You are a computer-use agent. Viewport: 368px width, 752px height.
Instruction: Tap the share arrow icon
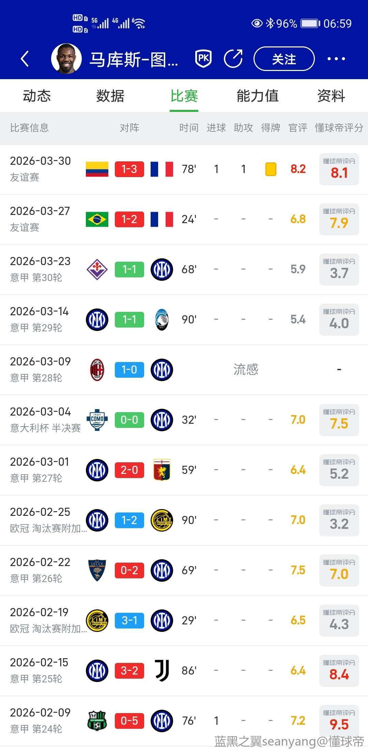(x=233, y=59)
